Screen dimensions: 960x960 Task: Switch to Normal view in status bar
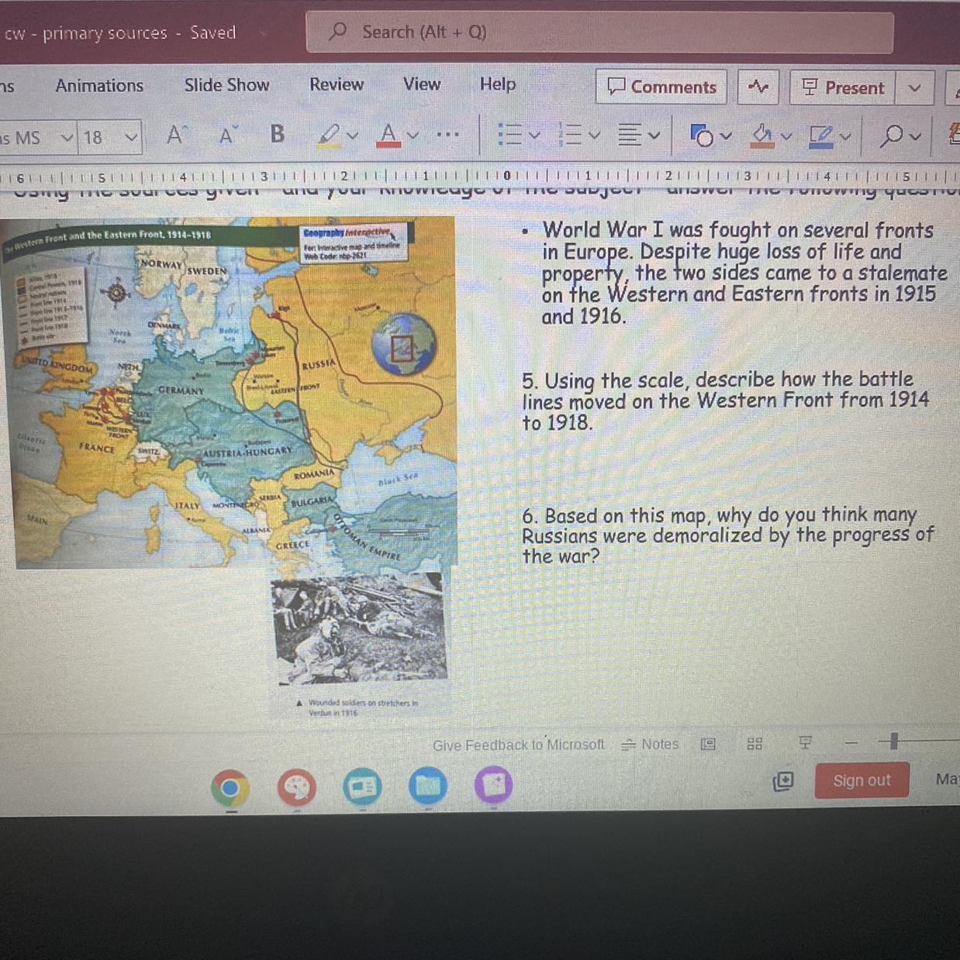pos(708,744)
